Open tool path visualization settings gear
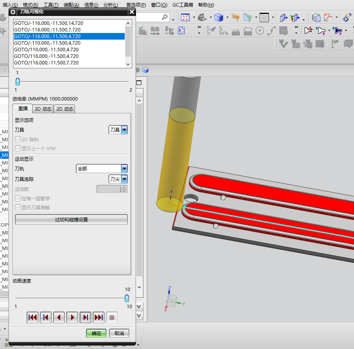 click(13, 12)
